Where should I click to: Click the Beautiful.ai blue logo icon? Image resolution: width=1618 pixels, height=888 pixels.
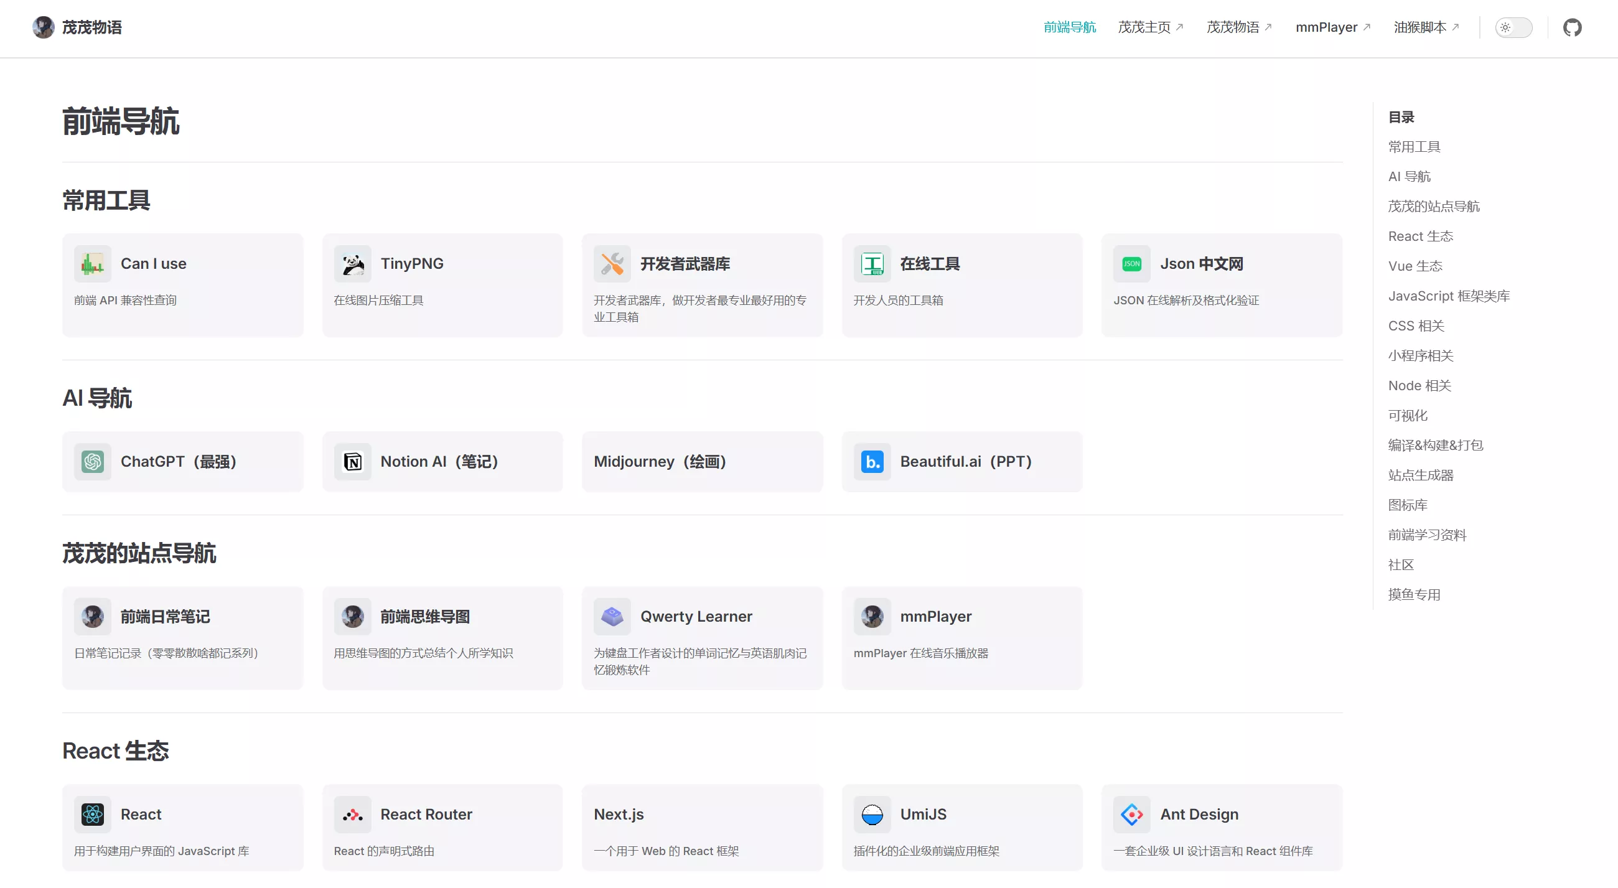[x=872, y=462]
